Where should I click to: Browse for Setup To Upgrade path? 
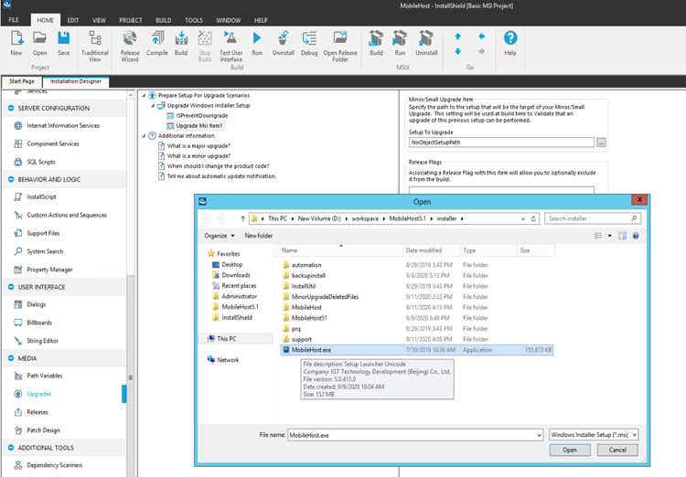[x=601, y=143]
